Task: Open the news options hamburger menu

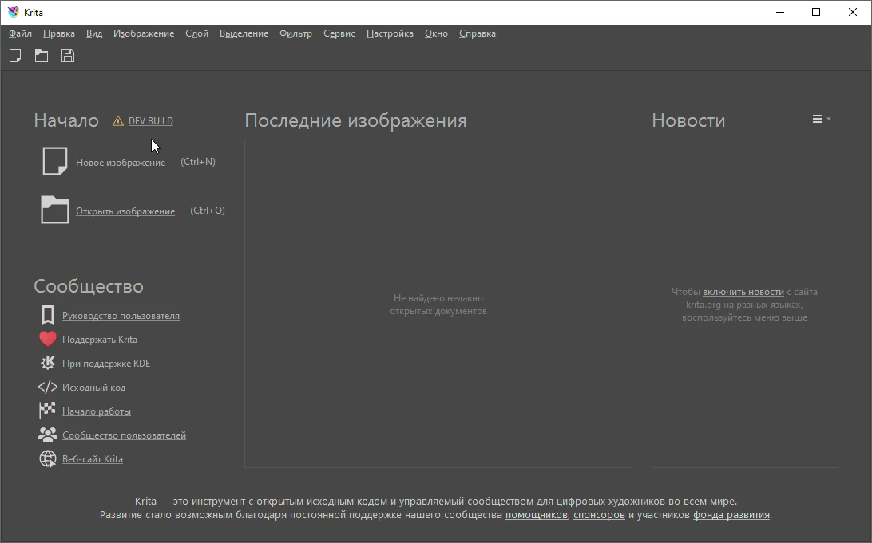Action: click(x=822, y=119)
